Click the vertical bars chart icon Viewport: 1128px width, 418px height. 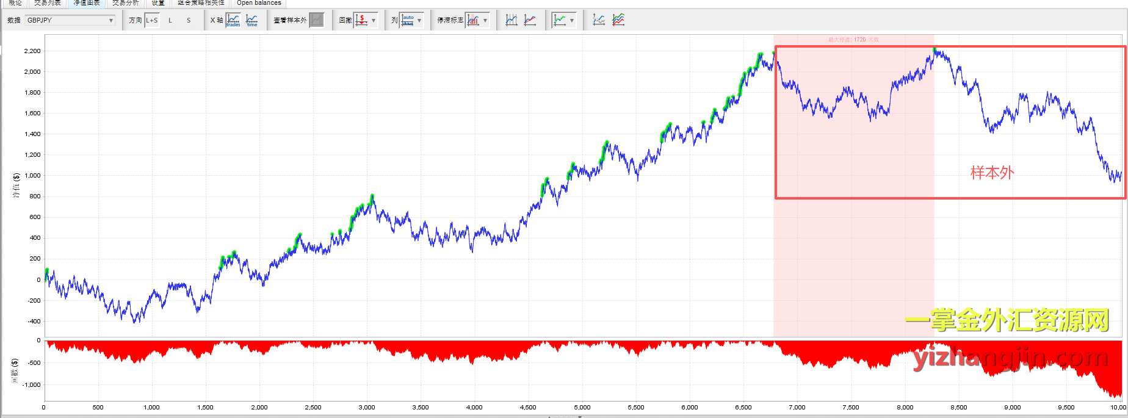pos(512,20)
